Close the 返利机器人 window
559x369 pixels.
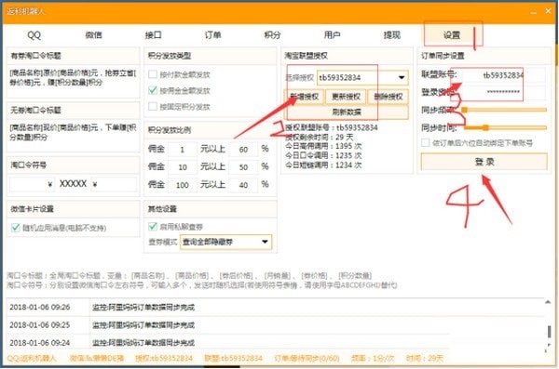point(549,11)
